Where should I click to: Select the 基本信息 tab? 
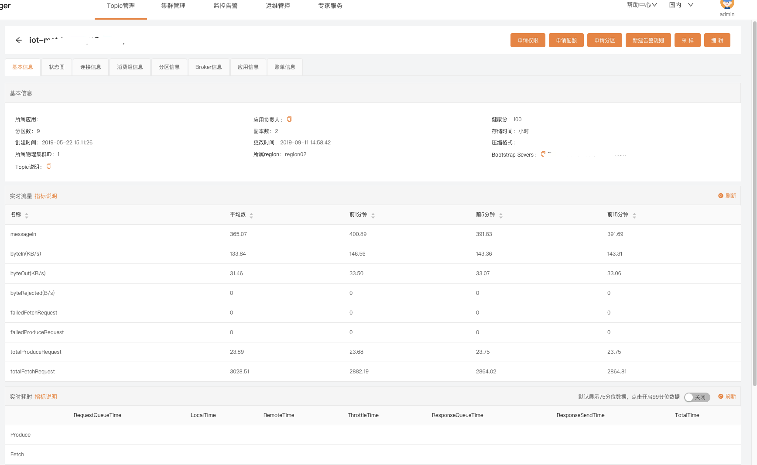pos(23,67)
